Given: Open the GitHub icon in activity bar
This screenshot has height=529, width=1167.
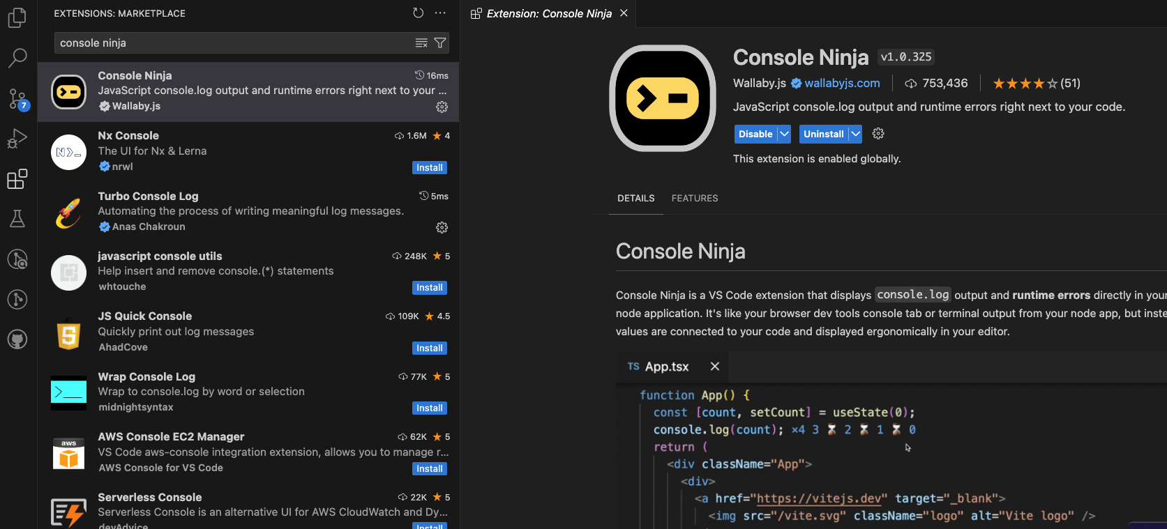Looking at the screenshot, I should tap(17, 339).
